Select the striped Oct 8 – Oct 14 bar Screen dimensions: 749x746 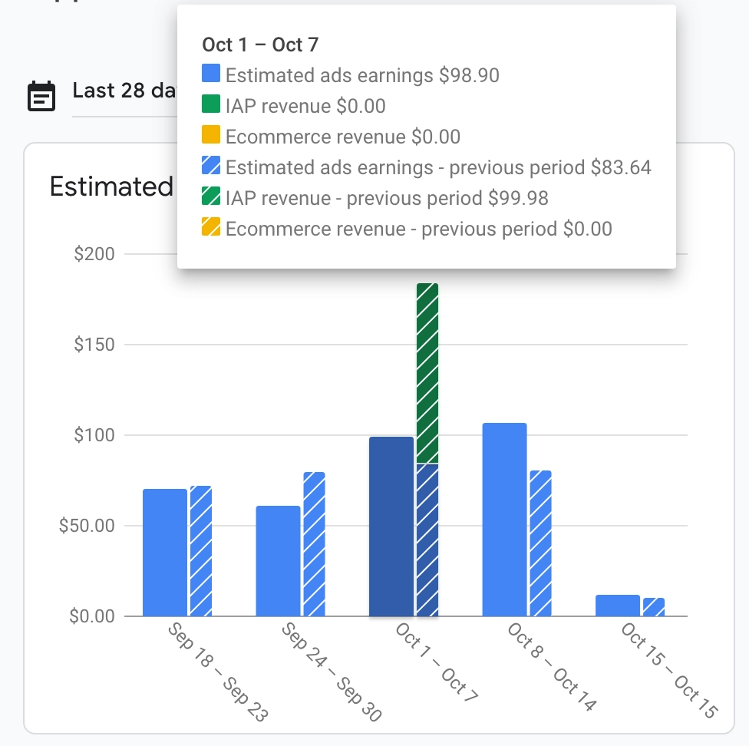click(540, 543)
